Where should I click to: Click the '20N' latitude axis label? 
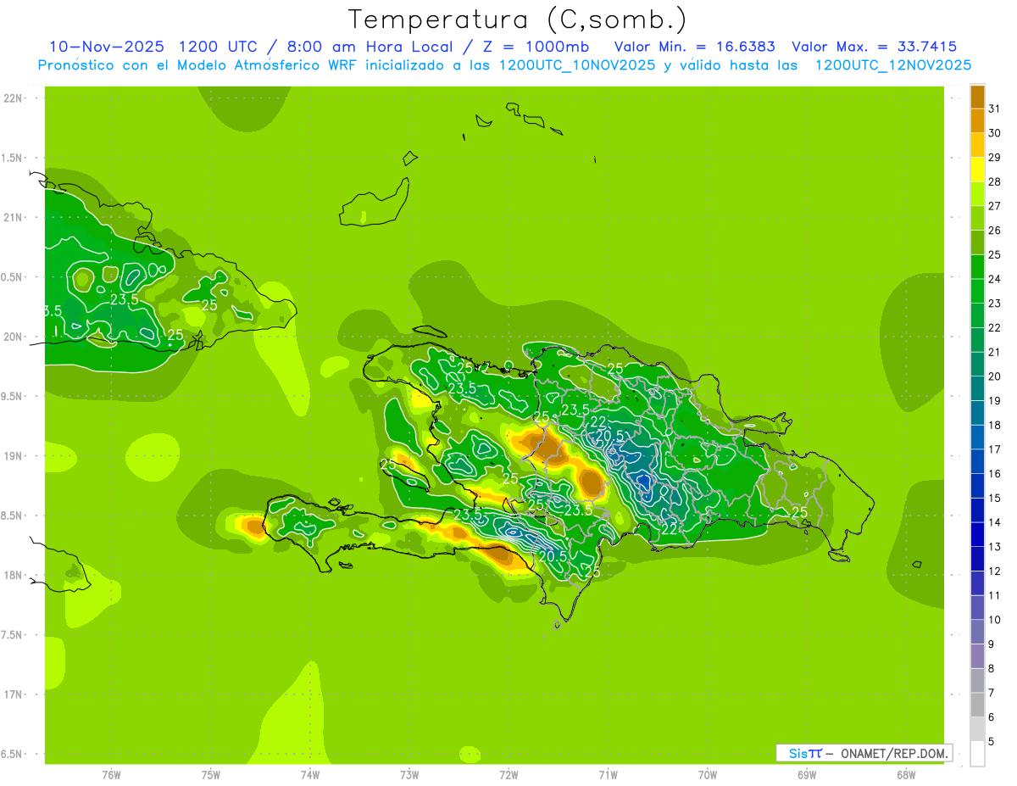[14, 337]
